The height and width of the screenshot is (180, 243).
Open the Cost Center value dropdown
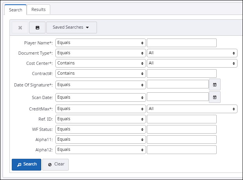[x=192, y=63]
